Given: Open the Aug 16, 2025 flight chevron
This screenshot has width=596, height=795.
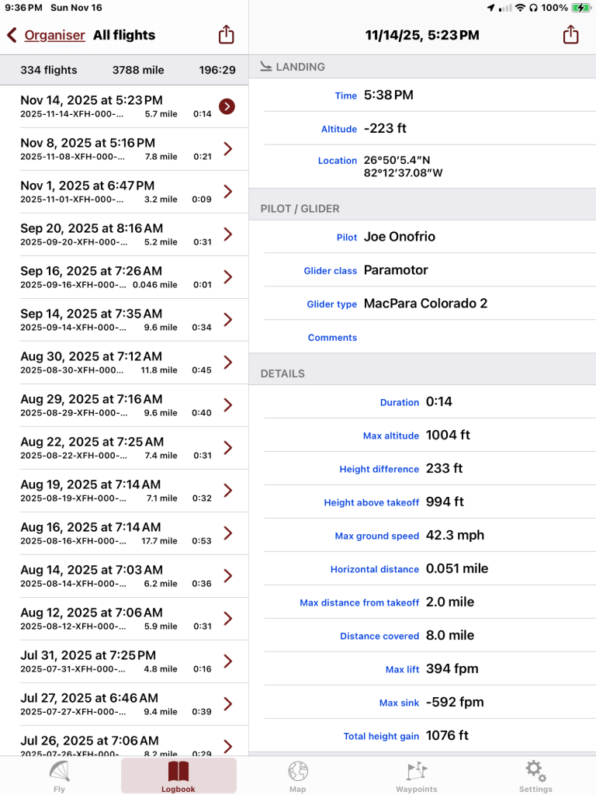Looking at the screenshot, I should pyautogui.click(x=227, y=533).
